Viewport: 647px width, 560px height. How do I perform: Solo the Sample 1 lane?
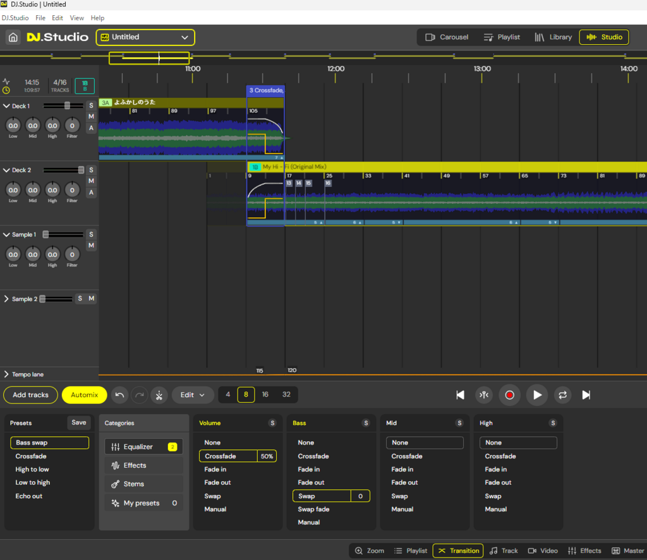(x=91, y=234)
